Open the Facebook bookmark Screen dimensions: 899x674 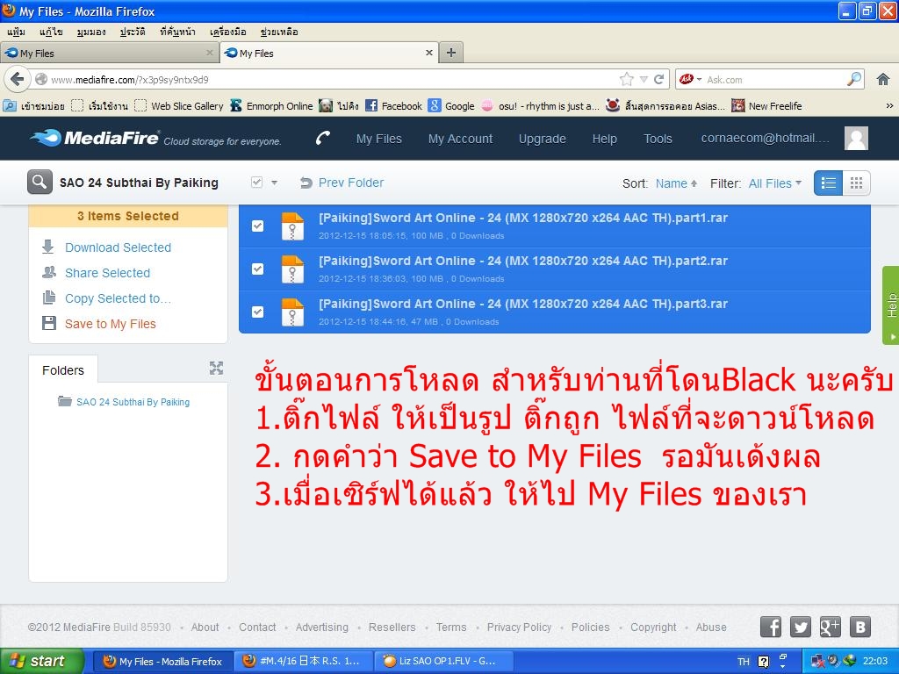click(x=394, y=105)
